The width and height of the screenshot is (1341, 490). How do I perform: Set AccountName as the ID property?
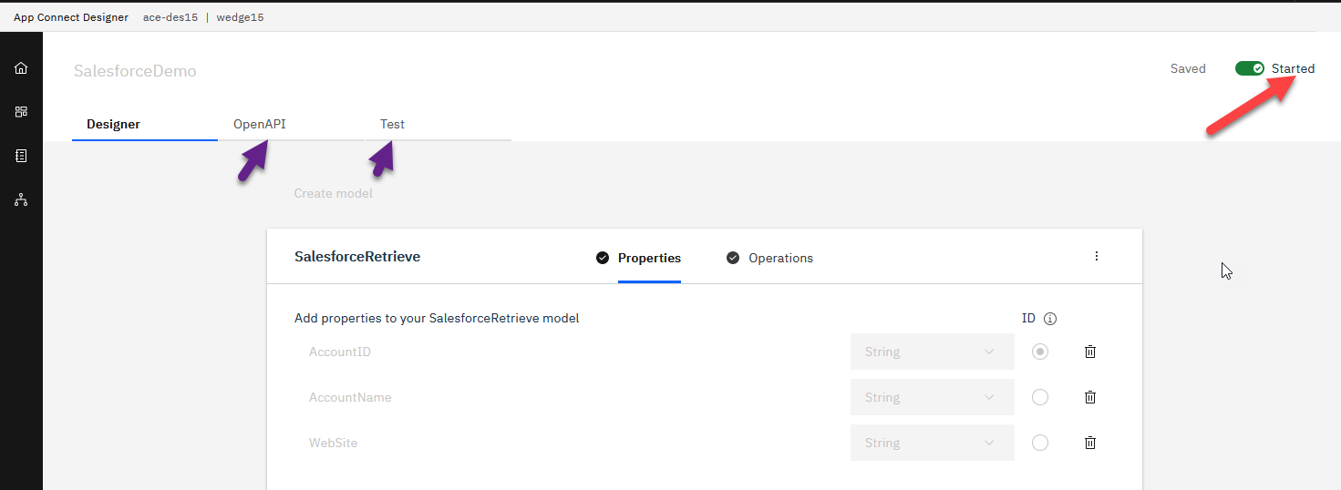coord(1040,397)
